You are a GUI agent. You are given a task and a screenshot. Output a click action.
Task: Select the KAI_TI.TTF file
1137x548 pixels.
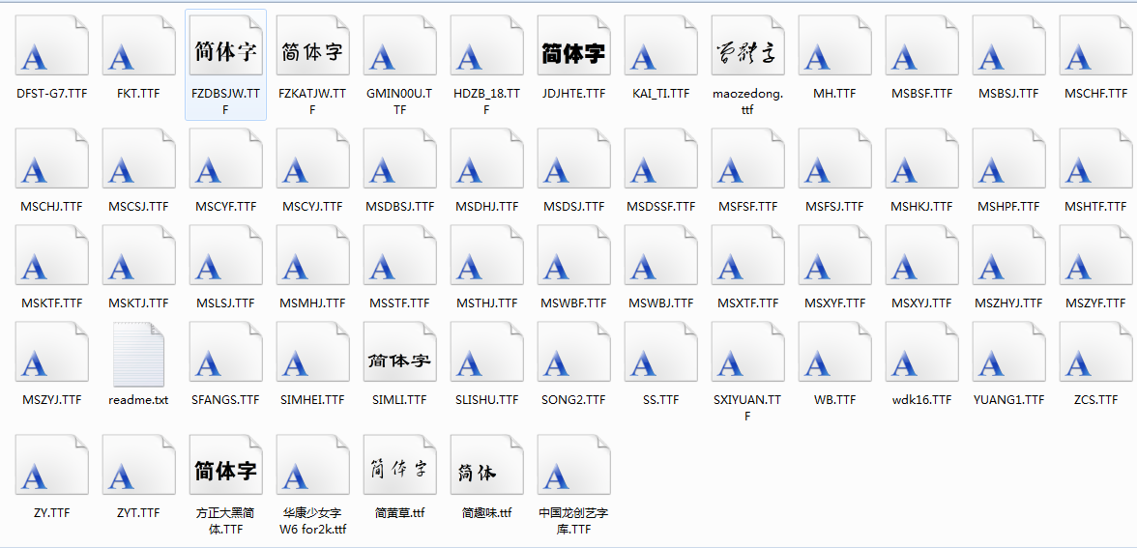point(660,51)
